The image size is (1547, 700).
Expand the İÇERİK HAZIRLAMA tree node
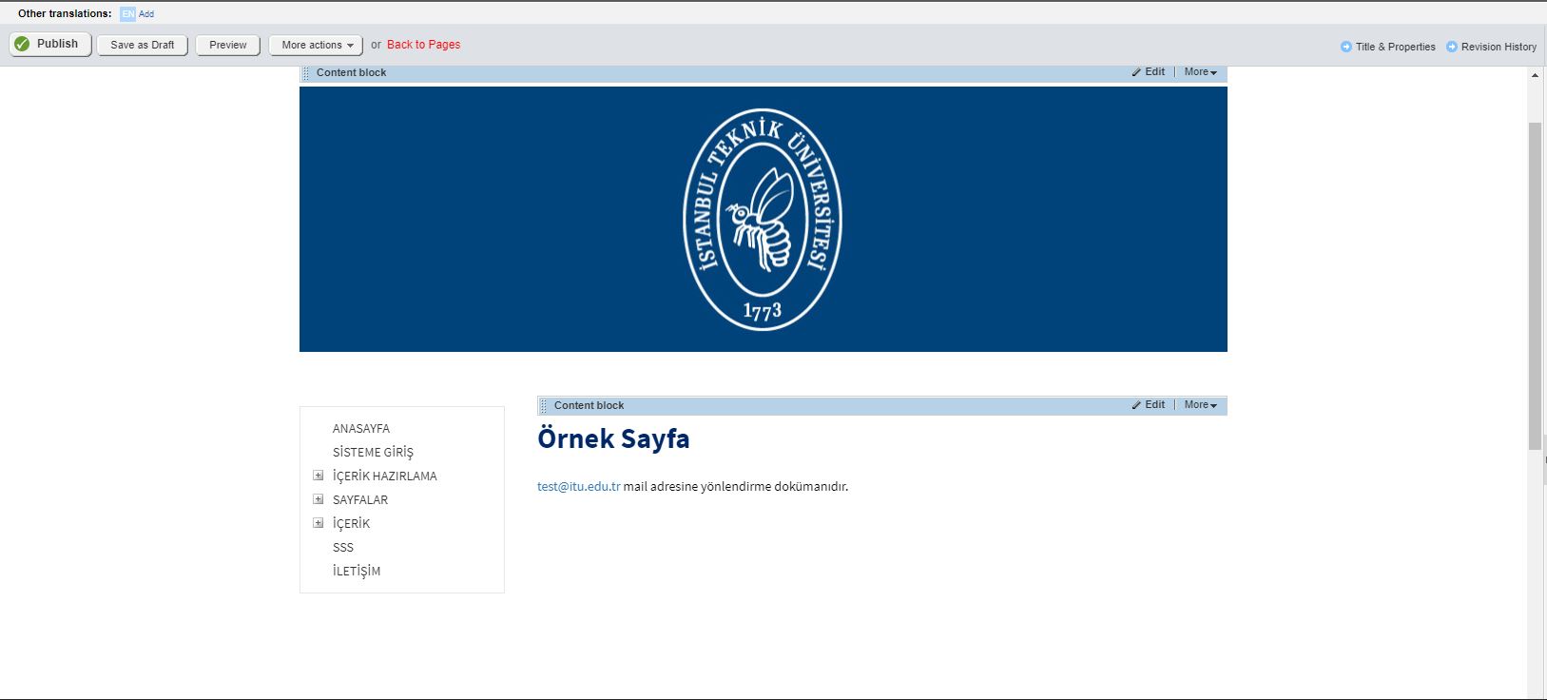coord(319,476)
